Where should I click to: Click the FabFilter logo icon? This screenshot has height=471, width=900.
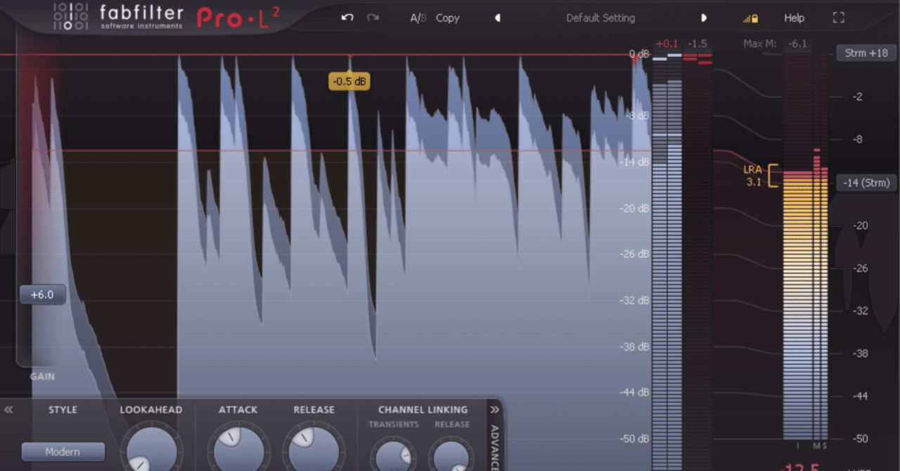click(x=70, y=17)
